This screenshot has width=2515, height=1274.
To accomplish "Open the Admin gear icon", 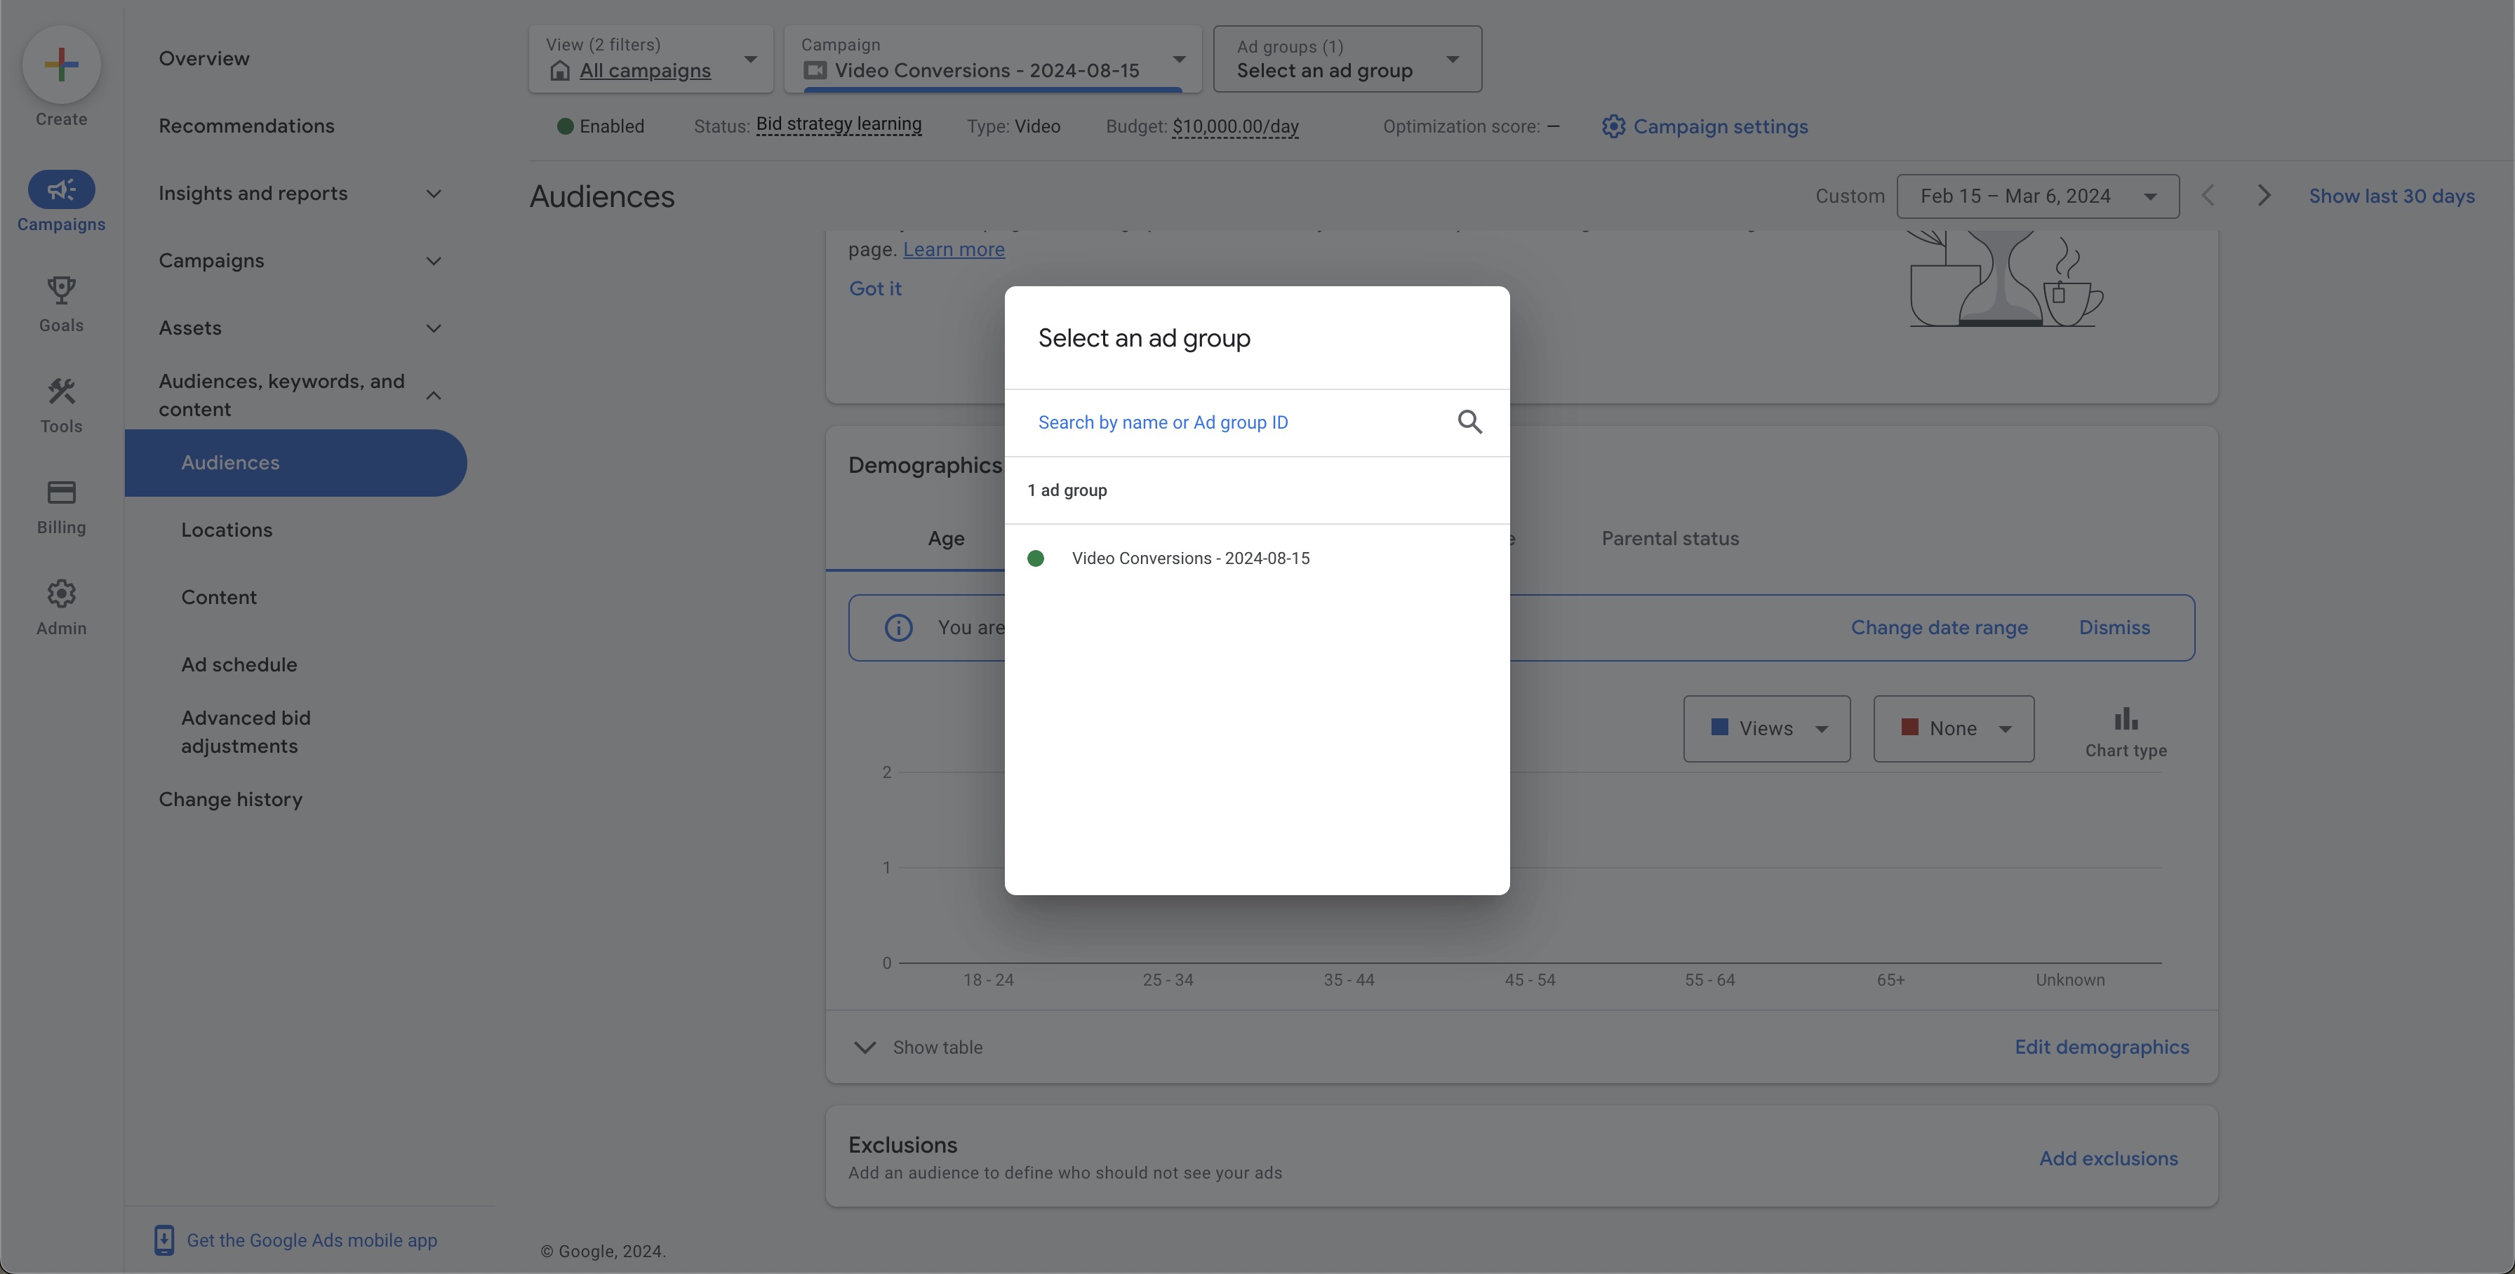I will 62,594.
